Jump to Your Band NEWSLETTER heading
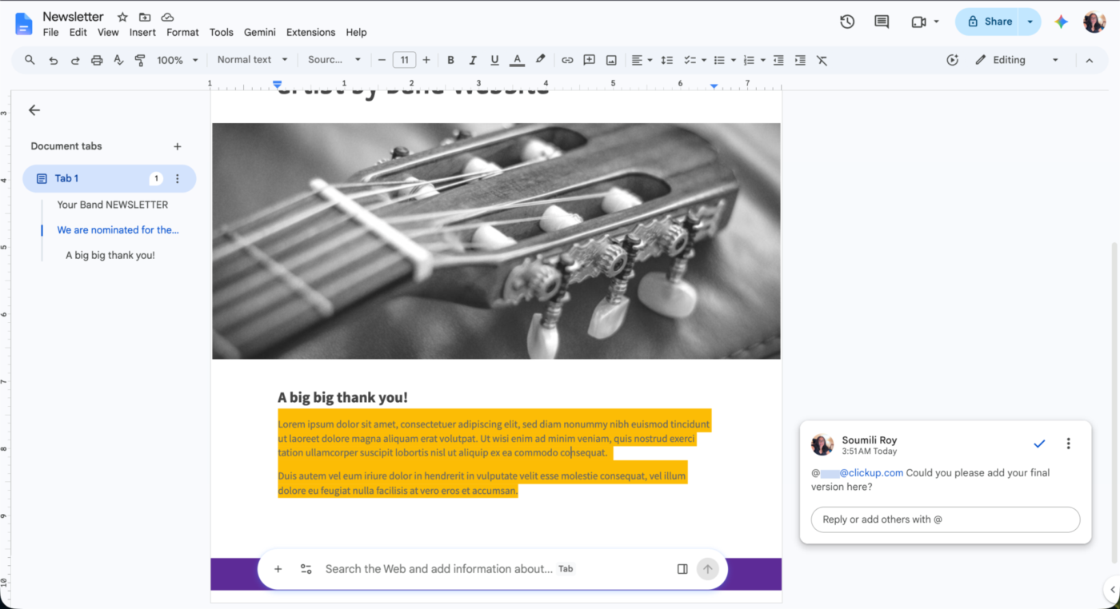Viewport: 1120px width, 609px height. [x=113, y=205]
